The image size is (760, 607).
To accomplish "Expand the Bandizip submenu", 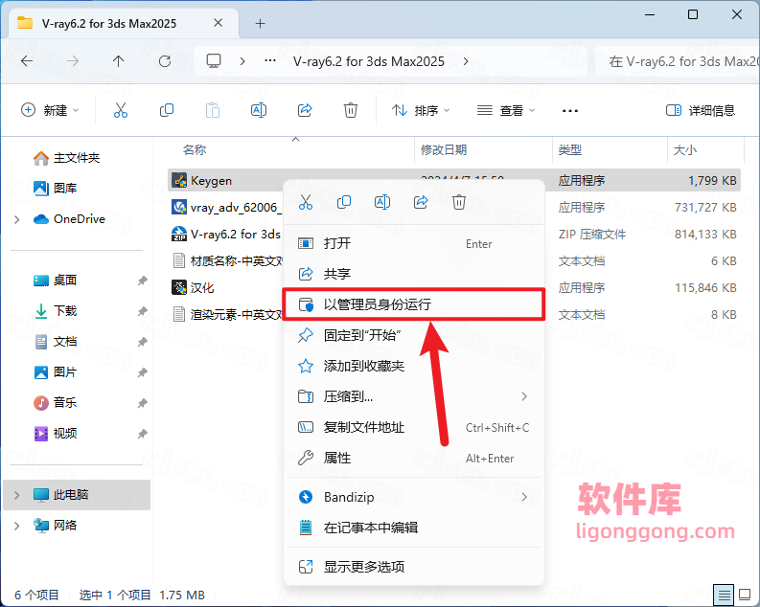I will (x=523, y=497).
